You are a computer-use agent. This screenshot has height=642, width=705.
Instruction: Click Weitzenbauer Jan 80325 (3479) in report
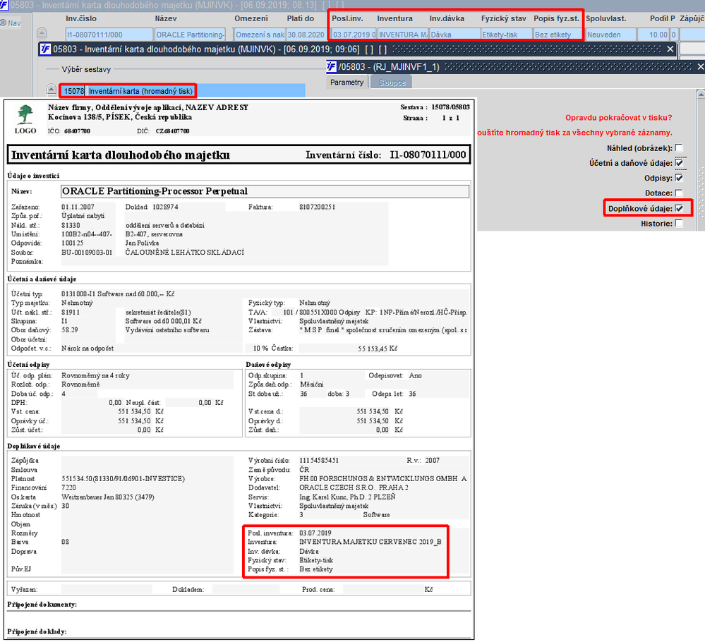(108, 497)
